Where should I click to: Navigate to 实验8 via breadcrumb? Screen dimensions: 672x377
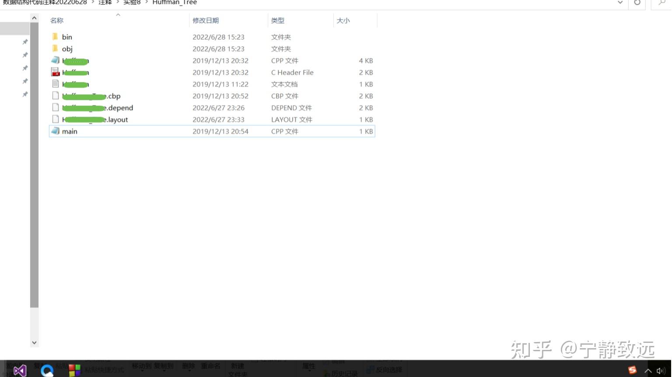(x=132, y=3)
